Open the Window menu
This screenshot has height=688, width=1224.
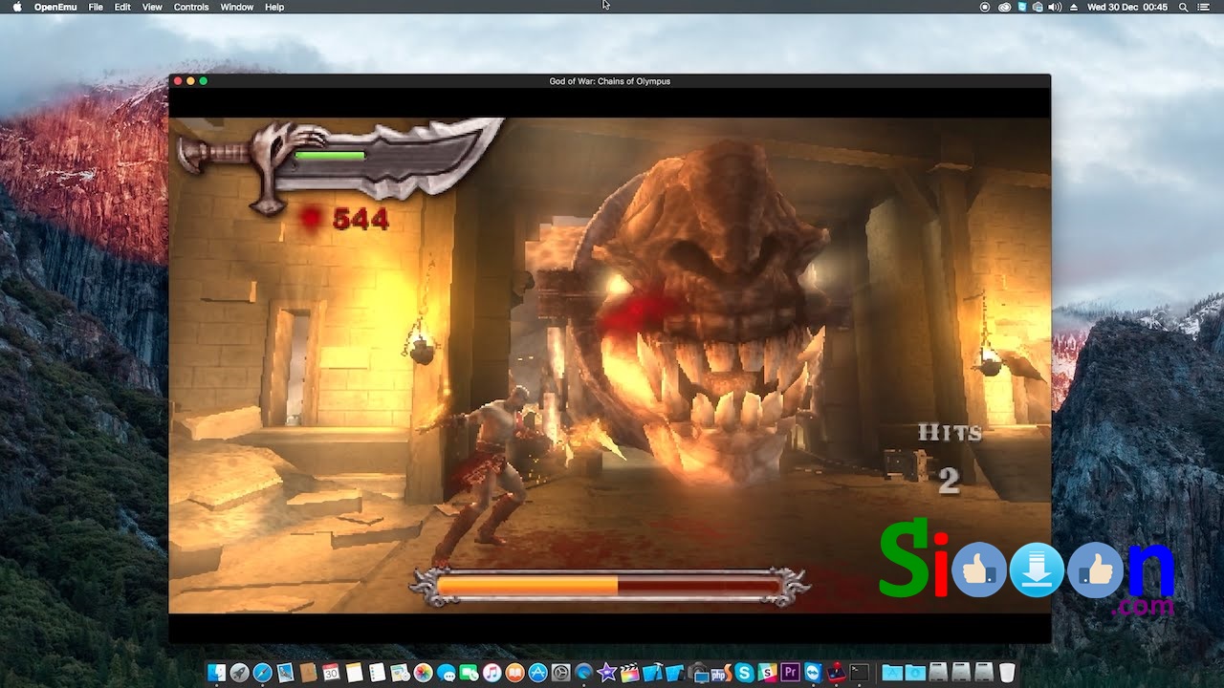pyautogui.click(x=236, y=7)
